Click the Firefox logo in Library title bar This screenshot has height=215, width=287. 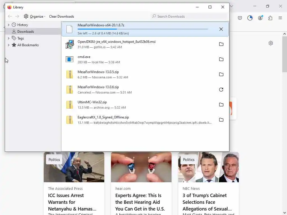click(9, 7)
